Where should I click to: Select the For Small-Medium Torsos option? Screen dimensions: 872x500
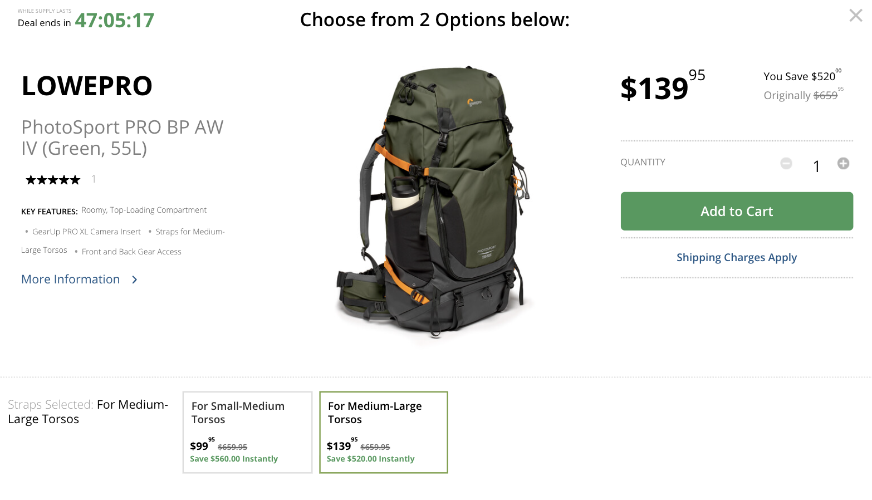pyautogui.click(x=247, y=432)
